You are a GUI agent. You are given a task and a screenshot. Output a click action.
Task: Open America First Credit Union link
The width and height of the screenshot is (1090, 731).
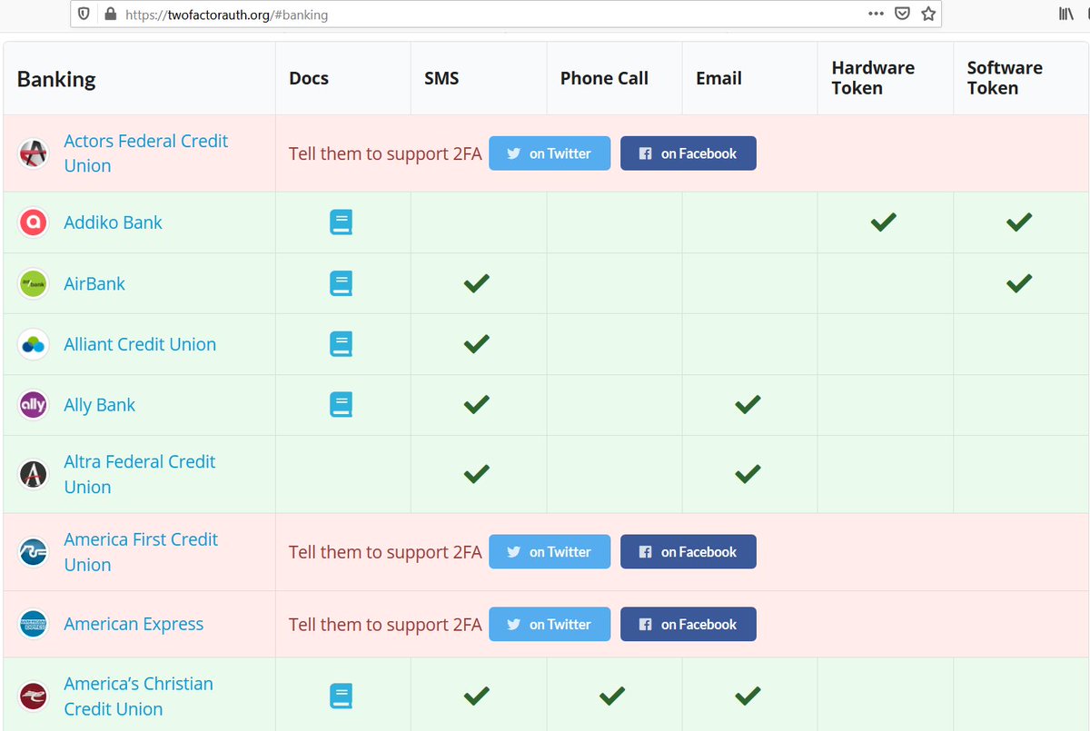click(x=141, y=552)
